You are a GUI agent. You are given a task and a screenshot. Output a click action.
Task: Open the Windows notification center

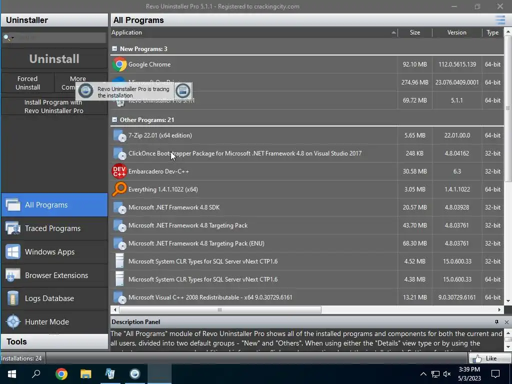(495, 374)
